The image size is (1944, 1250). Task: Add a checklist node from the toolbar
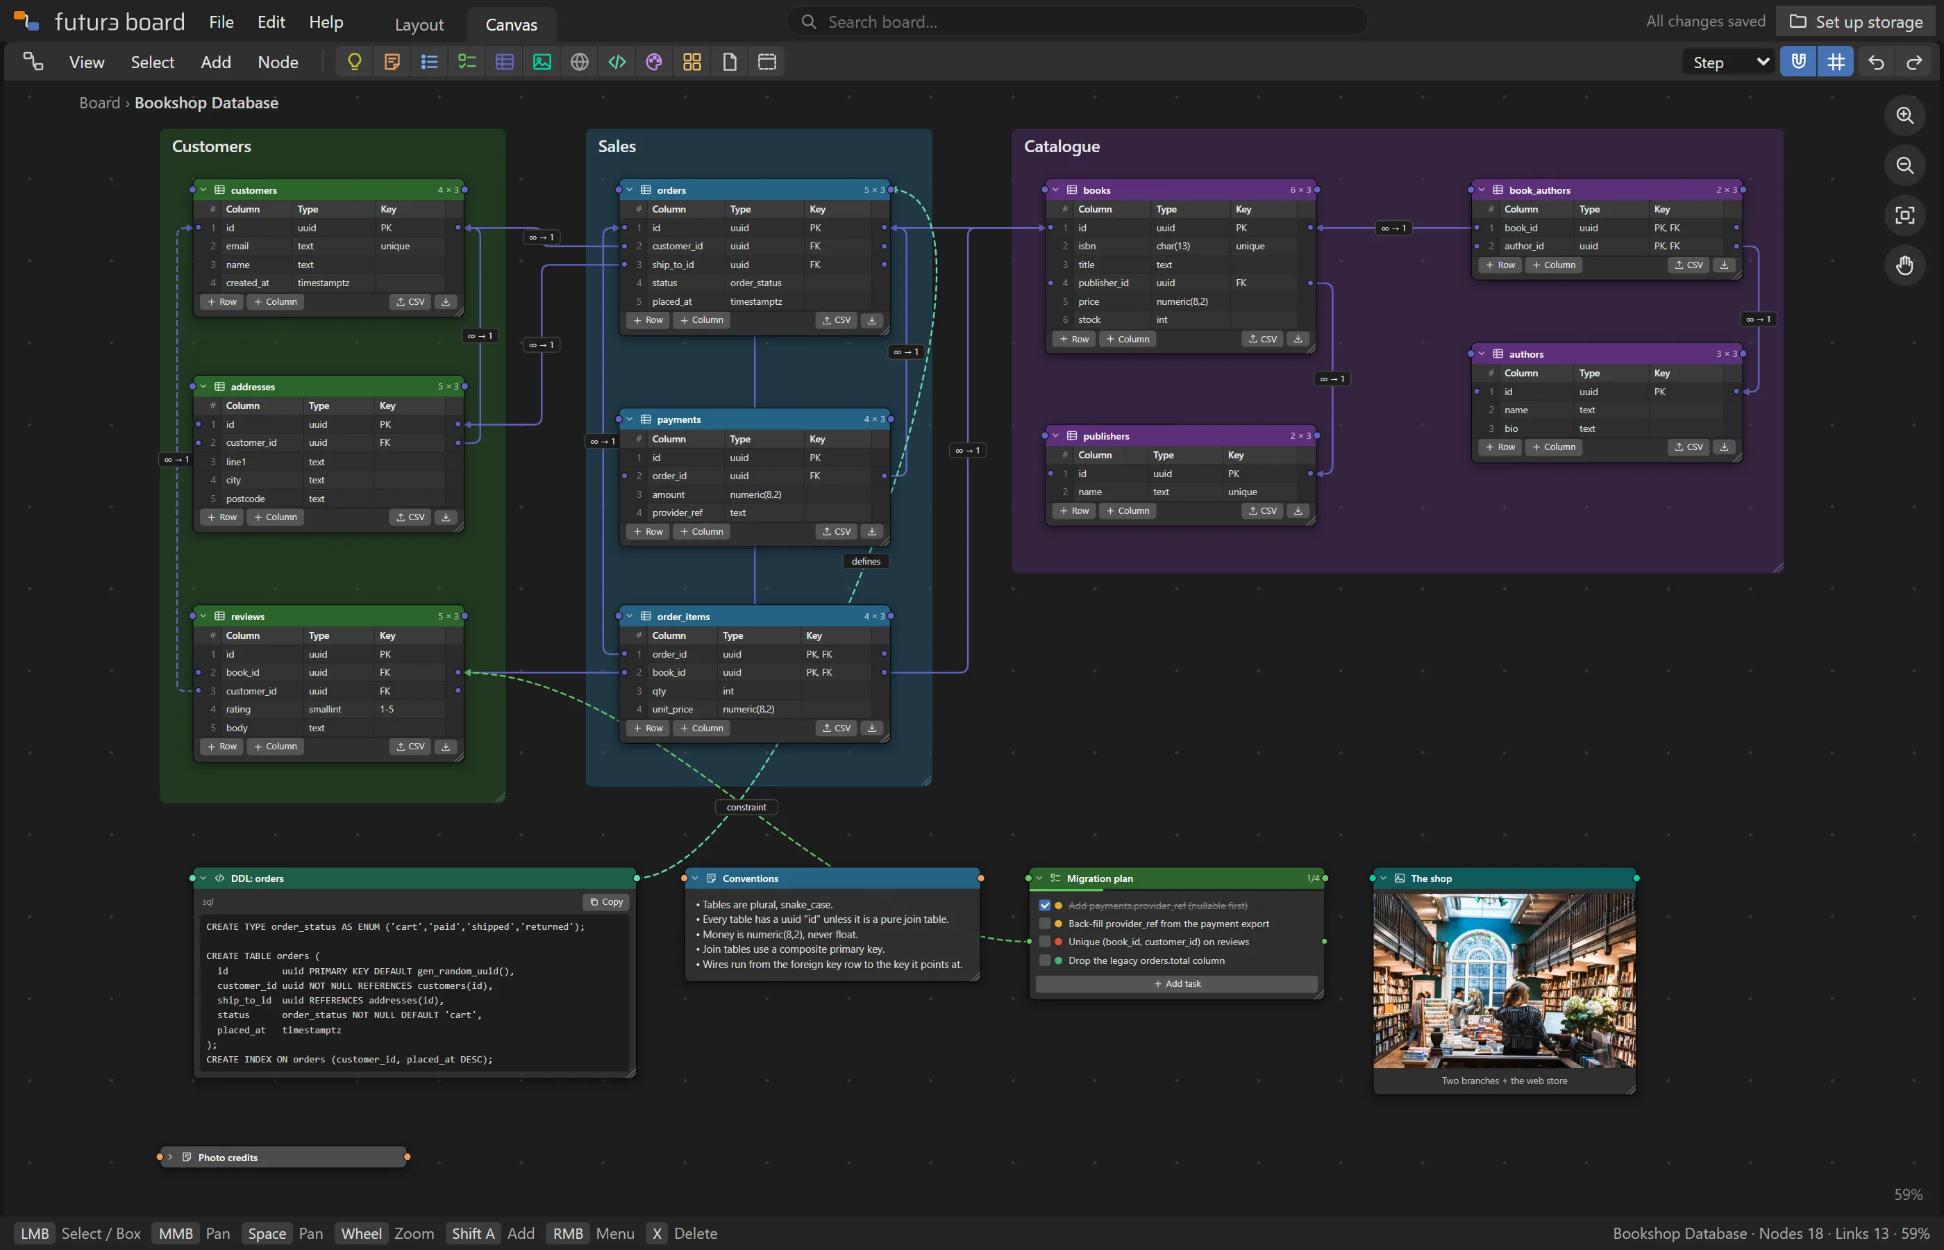[467, 62]
